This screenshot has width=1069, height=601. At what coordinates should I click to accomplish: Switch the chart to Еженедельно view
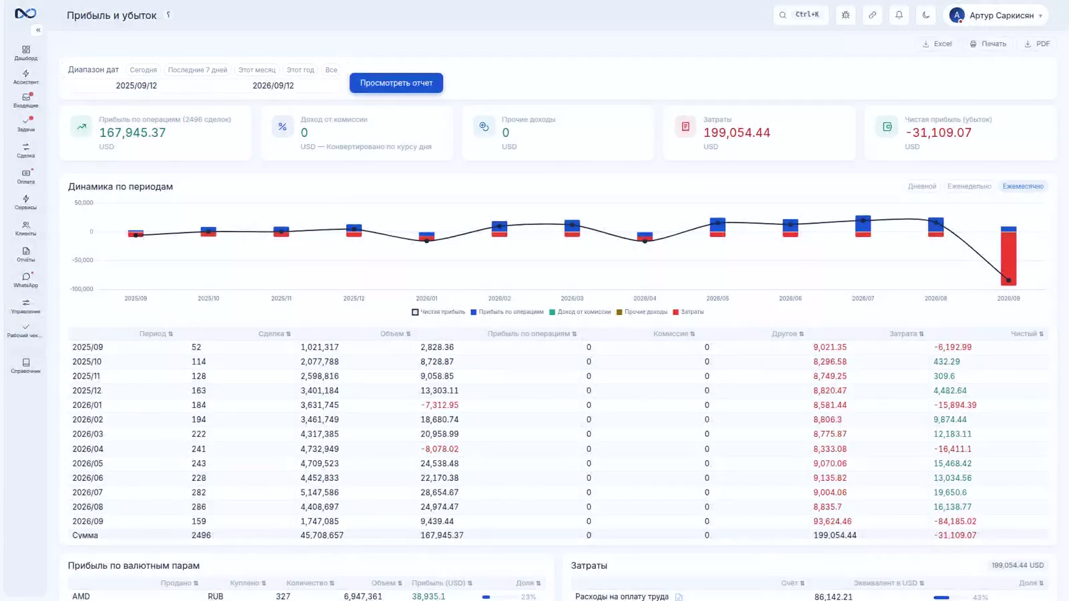point(969,186)
